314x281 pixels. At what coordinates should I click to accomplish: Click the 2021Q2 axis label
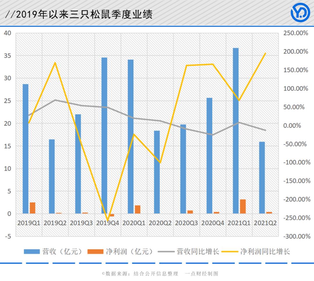(x=265, y=223)
